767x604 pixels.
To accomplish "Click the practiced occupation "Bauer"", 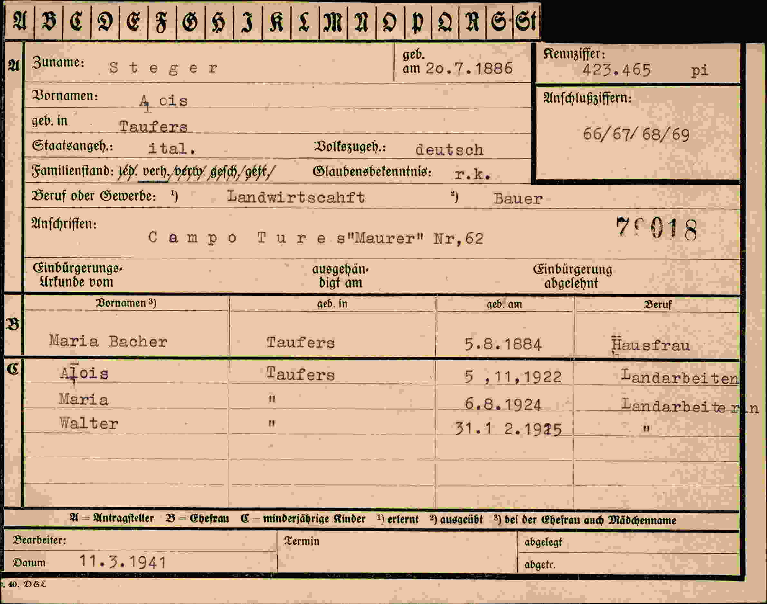I will coord(518,199).
